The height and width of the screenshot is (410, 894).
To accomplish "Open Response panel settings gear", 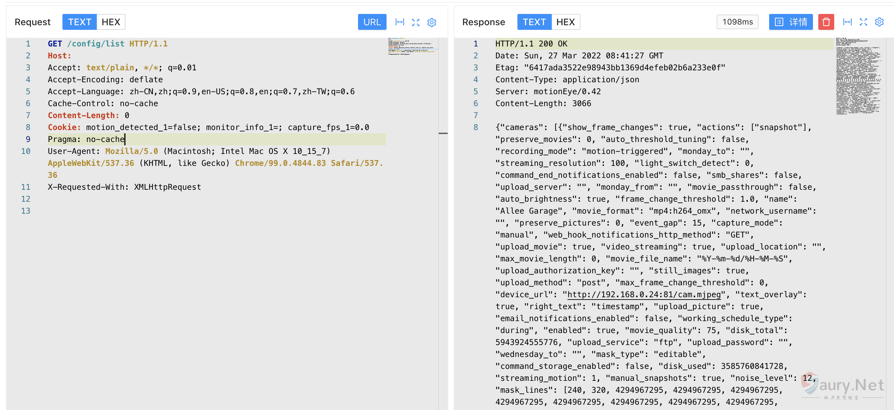I will 879,22.
